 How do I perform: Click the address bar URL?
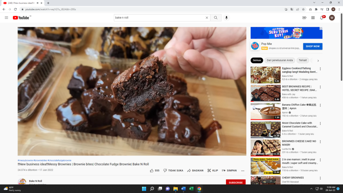(x=51, y=9)
